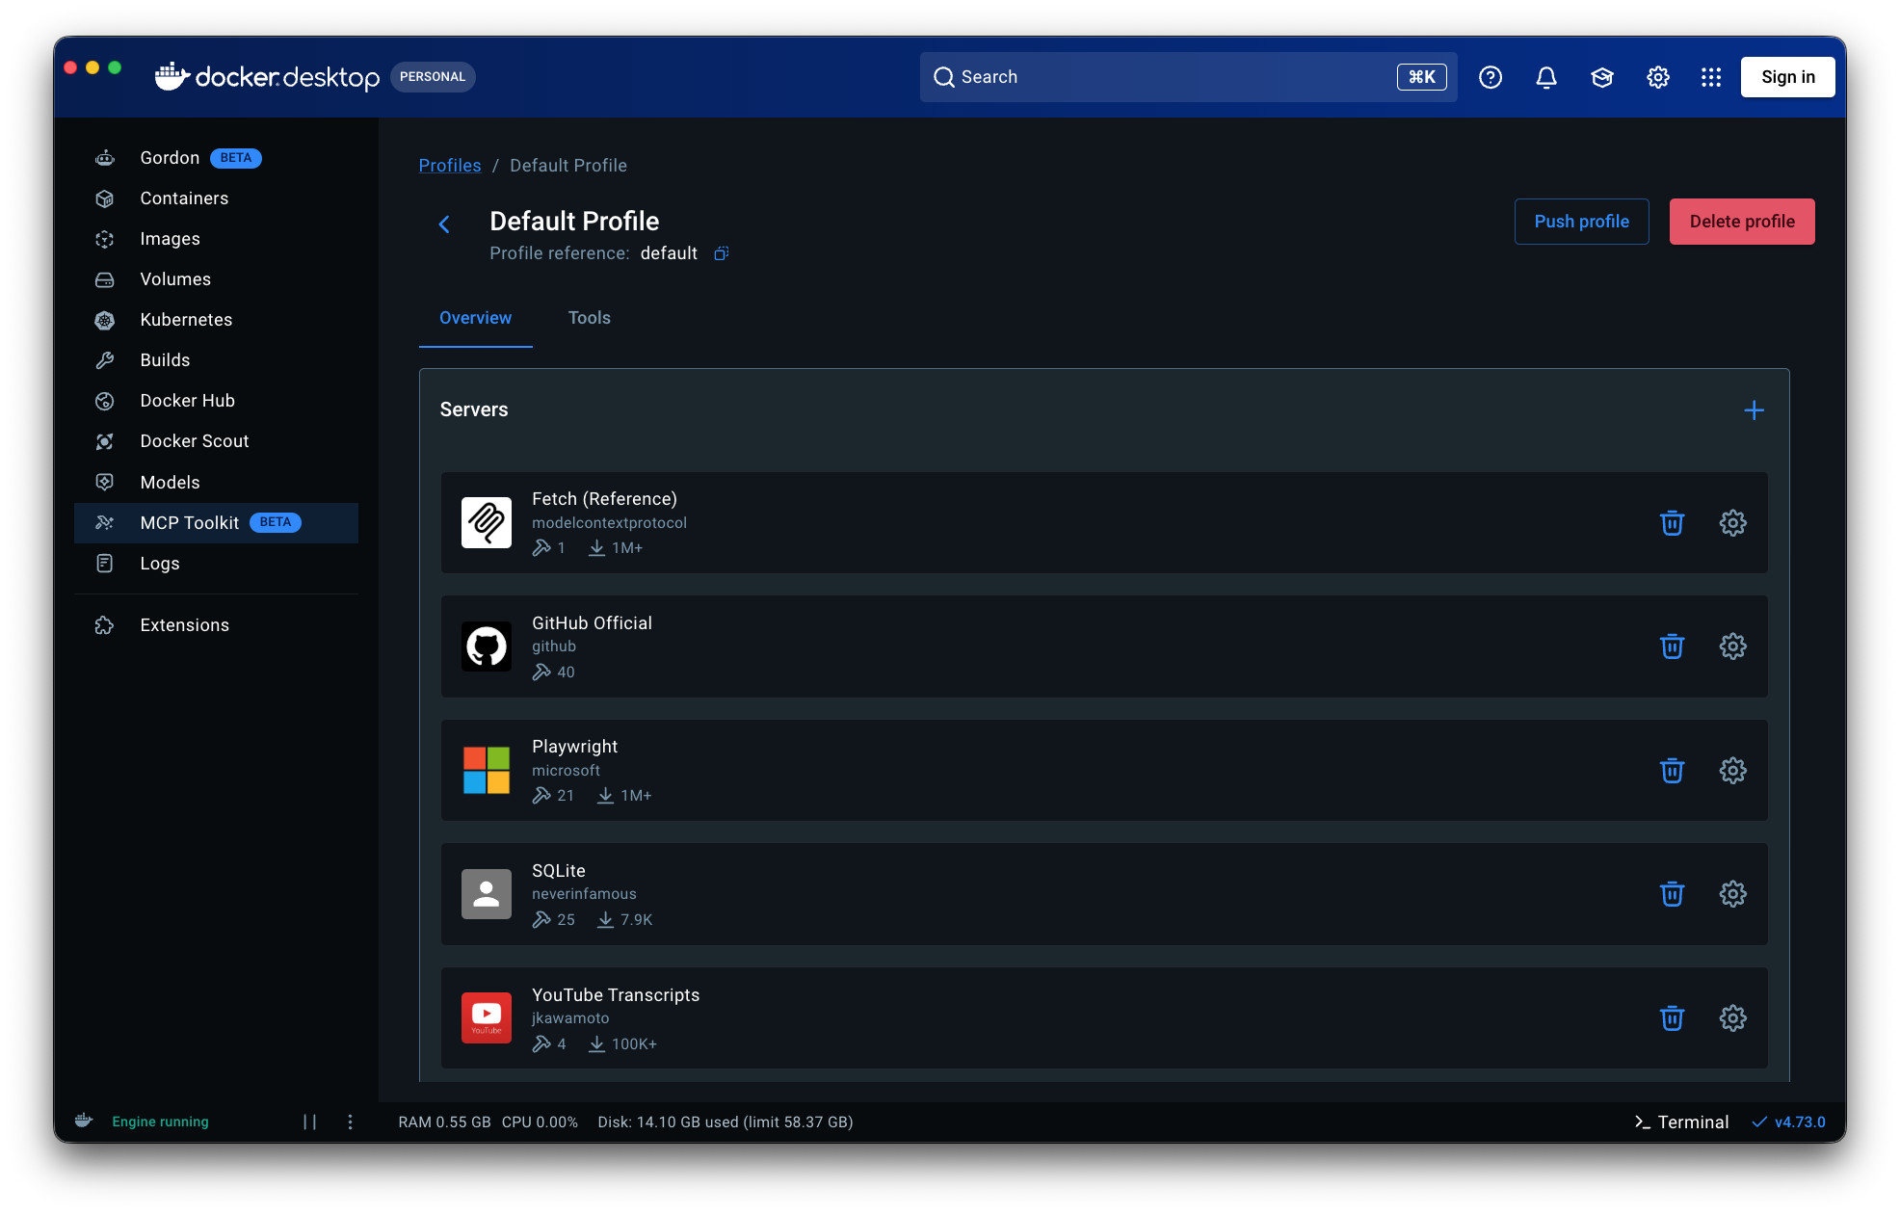Go back with the left chevron
The width and height of the screenshot is (1900, 1214).
[444, 224]
